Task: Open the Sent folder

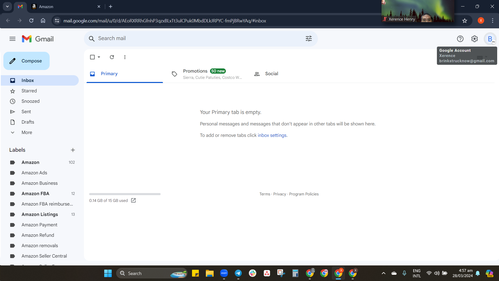Action: pyautogui.click(x=40, y=112)
